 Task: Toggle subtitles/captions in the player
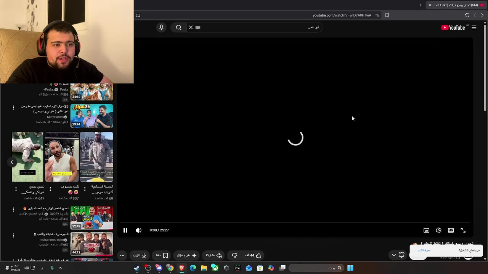426,230
